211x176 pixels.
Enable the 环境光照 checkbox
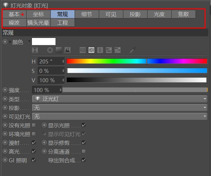coord(34,134)
